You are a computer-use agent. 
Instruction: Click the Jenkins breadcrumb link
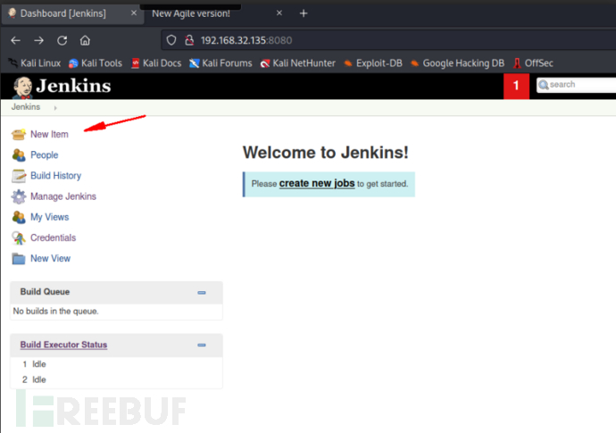tap(26, 107)
